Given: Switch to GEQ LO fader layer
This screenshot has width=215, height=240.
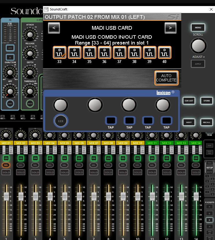Looking at the screenshot, I should [210, 233].
